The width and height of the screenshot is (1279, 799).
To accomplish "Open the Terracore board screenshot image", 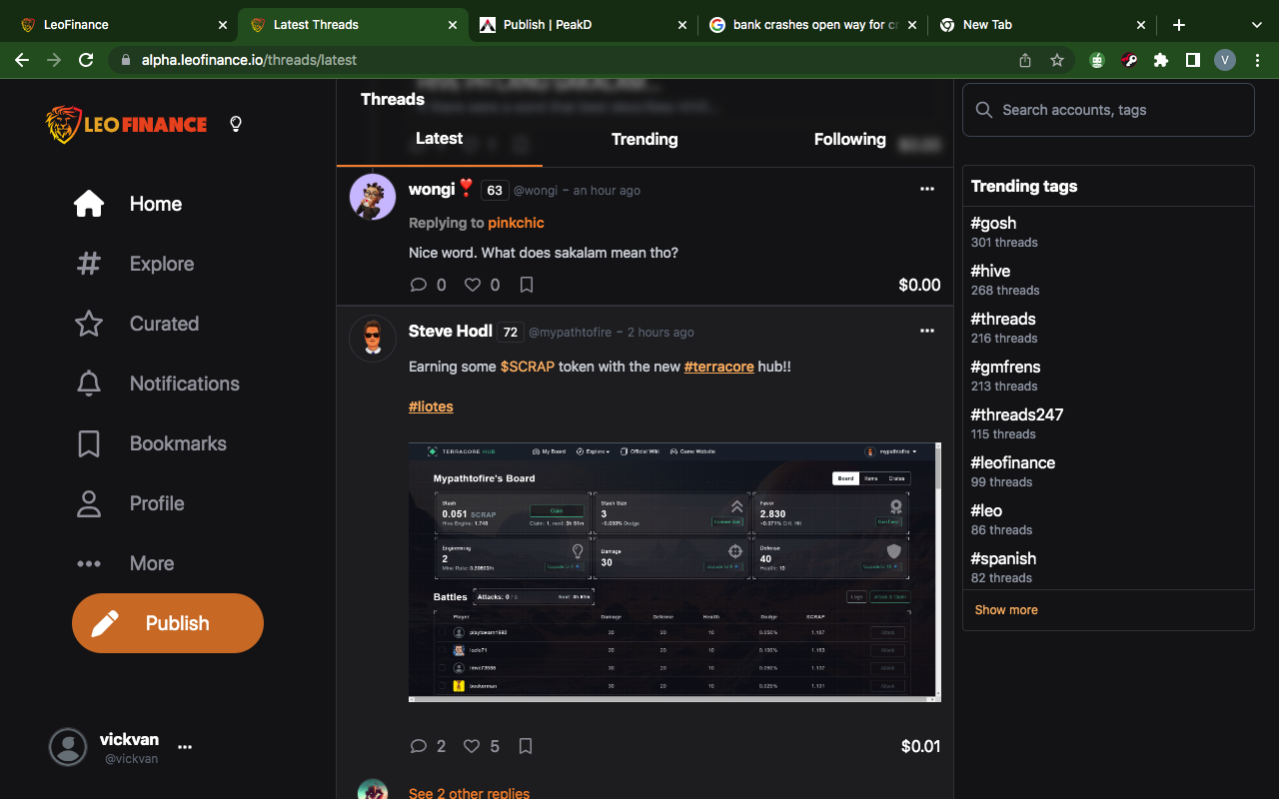I will pyautogui.click(x=674, y=572).
